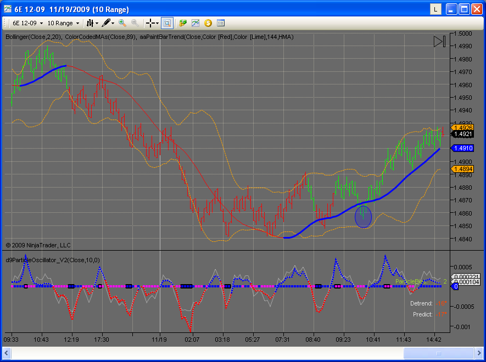Click the 1.4840 price axis label
Screen dimensions: 486x362
[463, 239]
